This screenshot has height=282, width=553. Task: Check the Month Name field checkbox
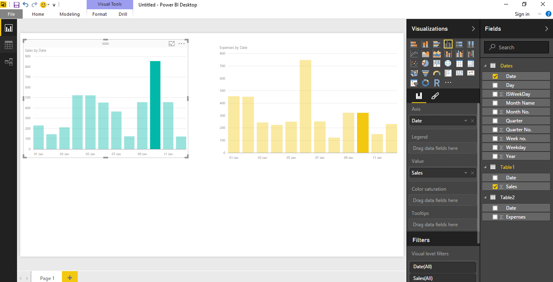click(x=495, y=103)
